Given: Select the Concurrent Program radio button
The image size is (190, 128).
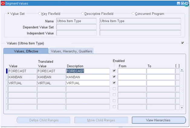Looking at the screenshot, I should (133, 13).
